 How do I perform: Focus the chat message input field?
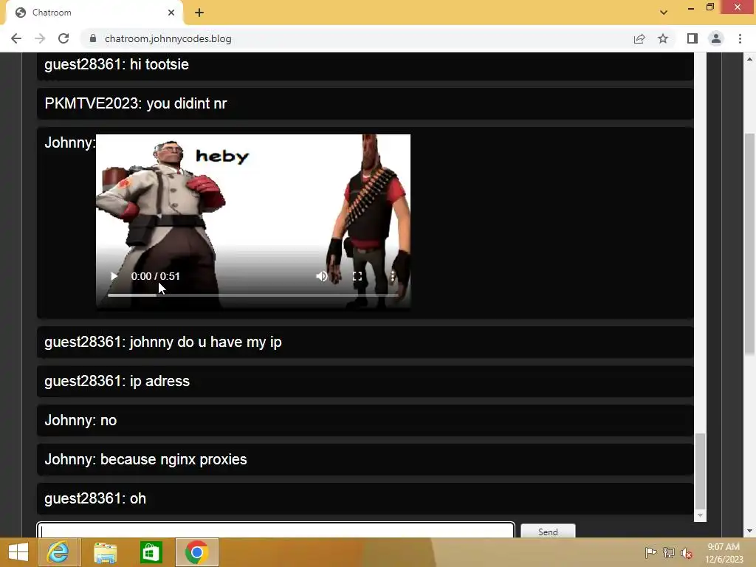[276, 530]
